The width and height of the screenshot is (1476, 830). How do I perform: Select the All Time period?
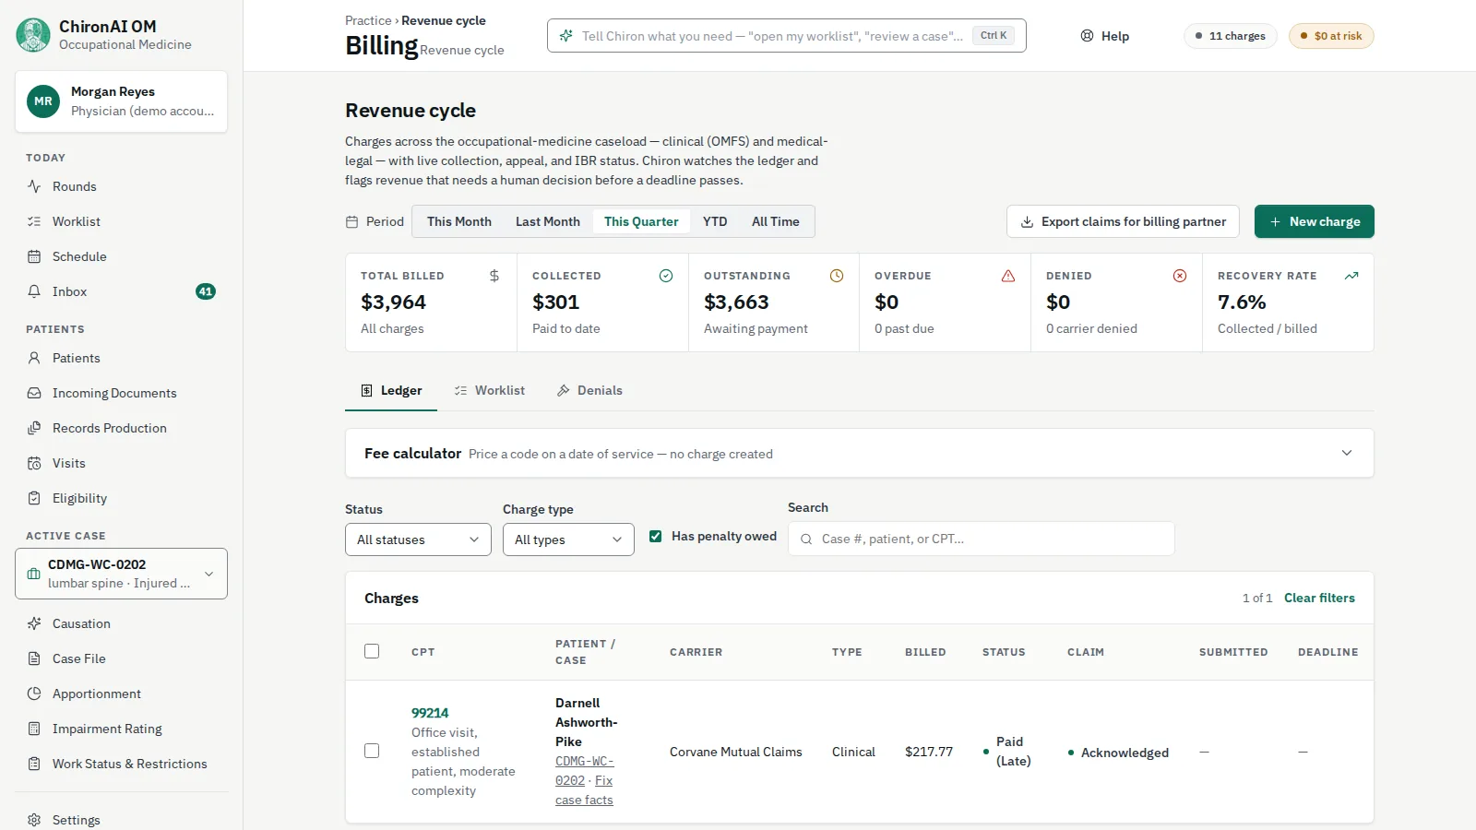click(776, 221)
